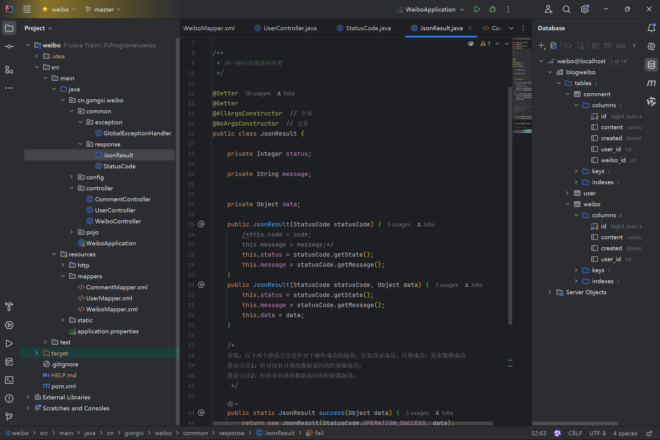This screenshot has width=660, height=440.
Task: Open Code With Me add-user icon
Action: (x=548, y=9)
